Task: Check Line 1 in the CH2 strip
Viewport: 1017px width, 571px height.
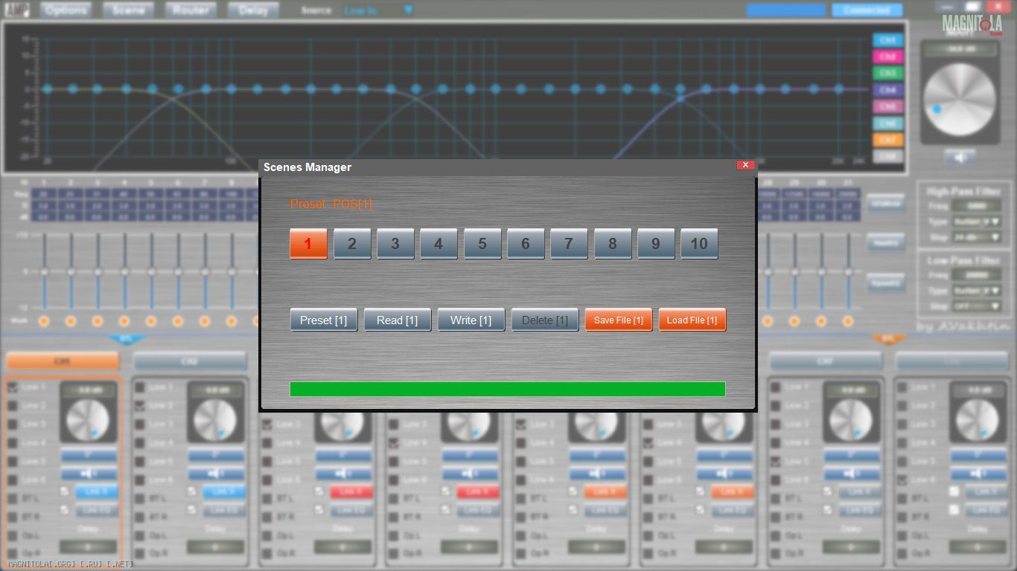Action: [139, 387]
